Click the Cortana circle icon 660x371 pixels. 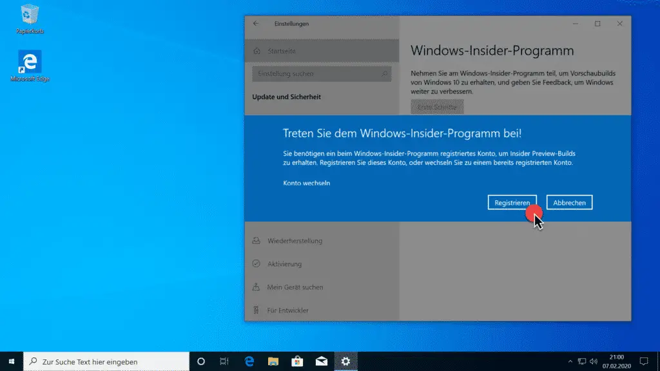click(x=201, y=361)
